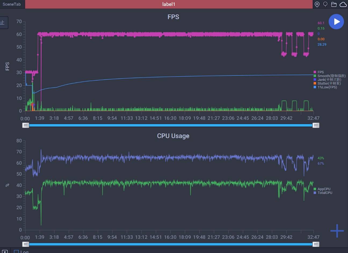The width and height of the screenshot is (348, 253).
Task: Select the SceneTab tab
Action: pyautogui.click(x=12, y=4)
